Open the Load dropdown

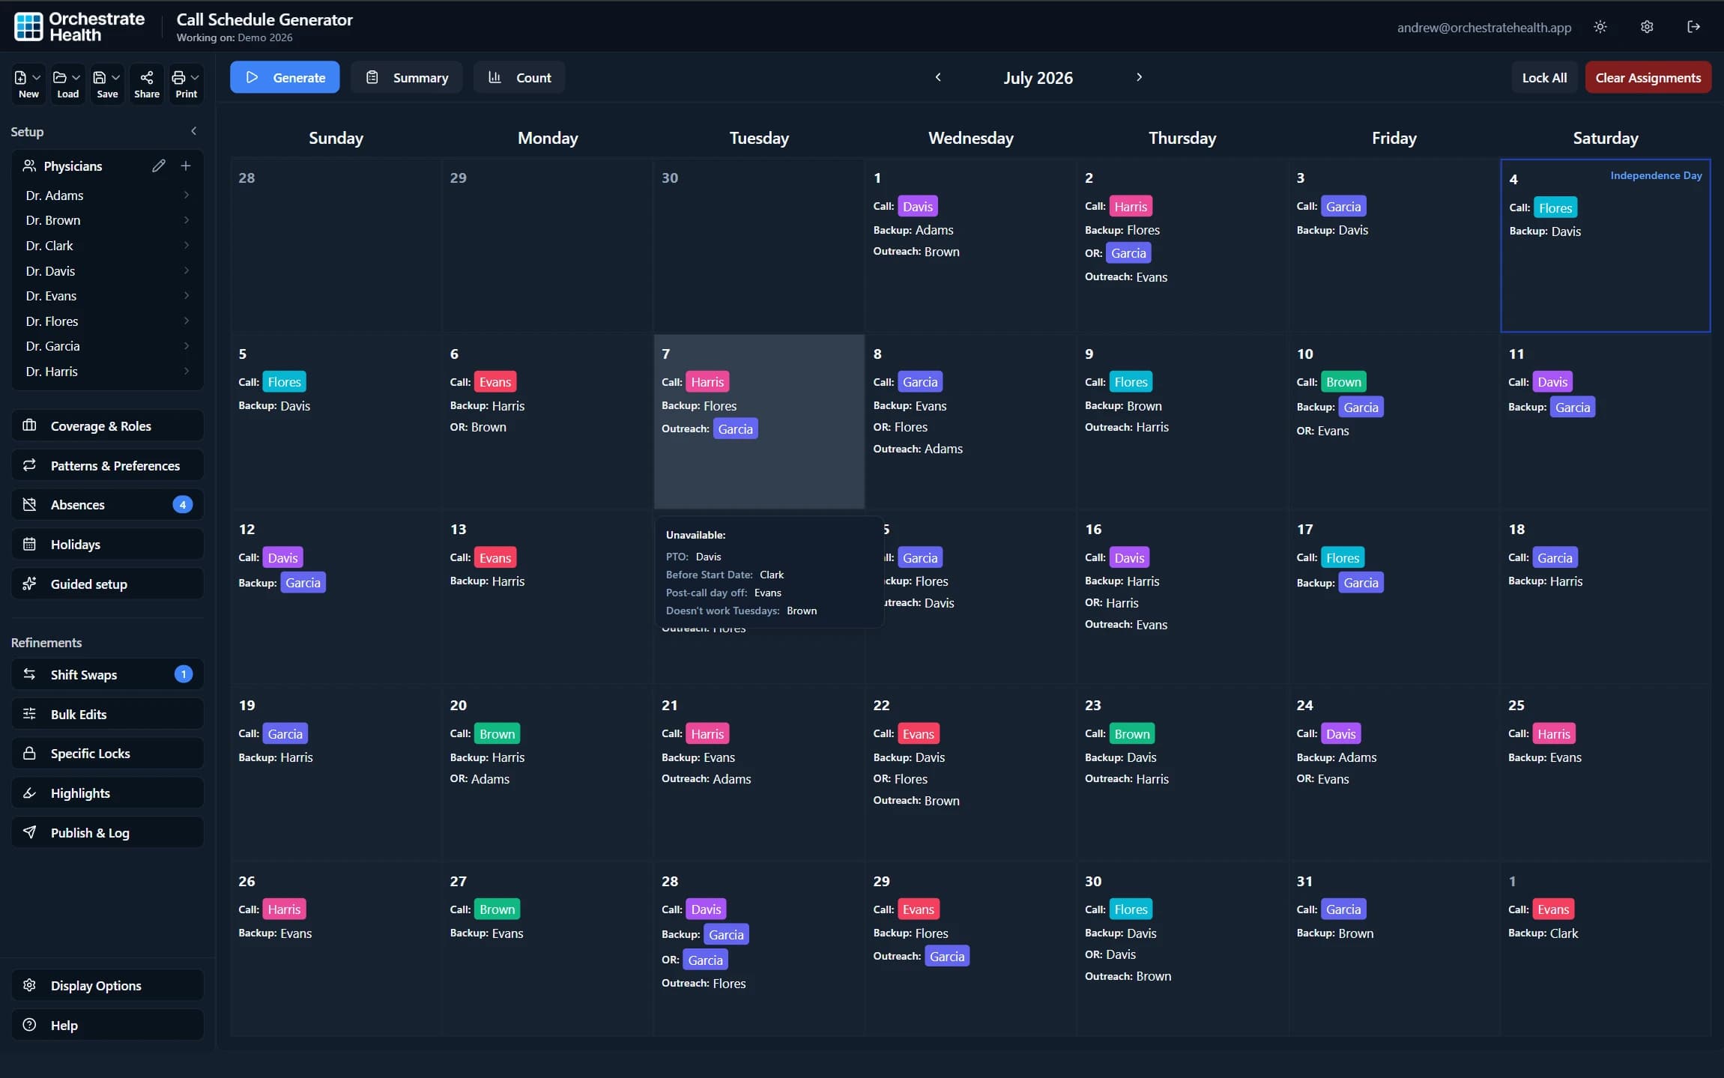tap(67, 84)
